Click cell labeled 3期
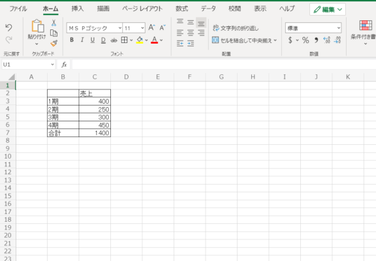 pos(63,117)
